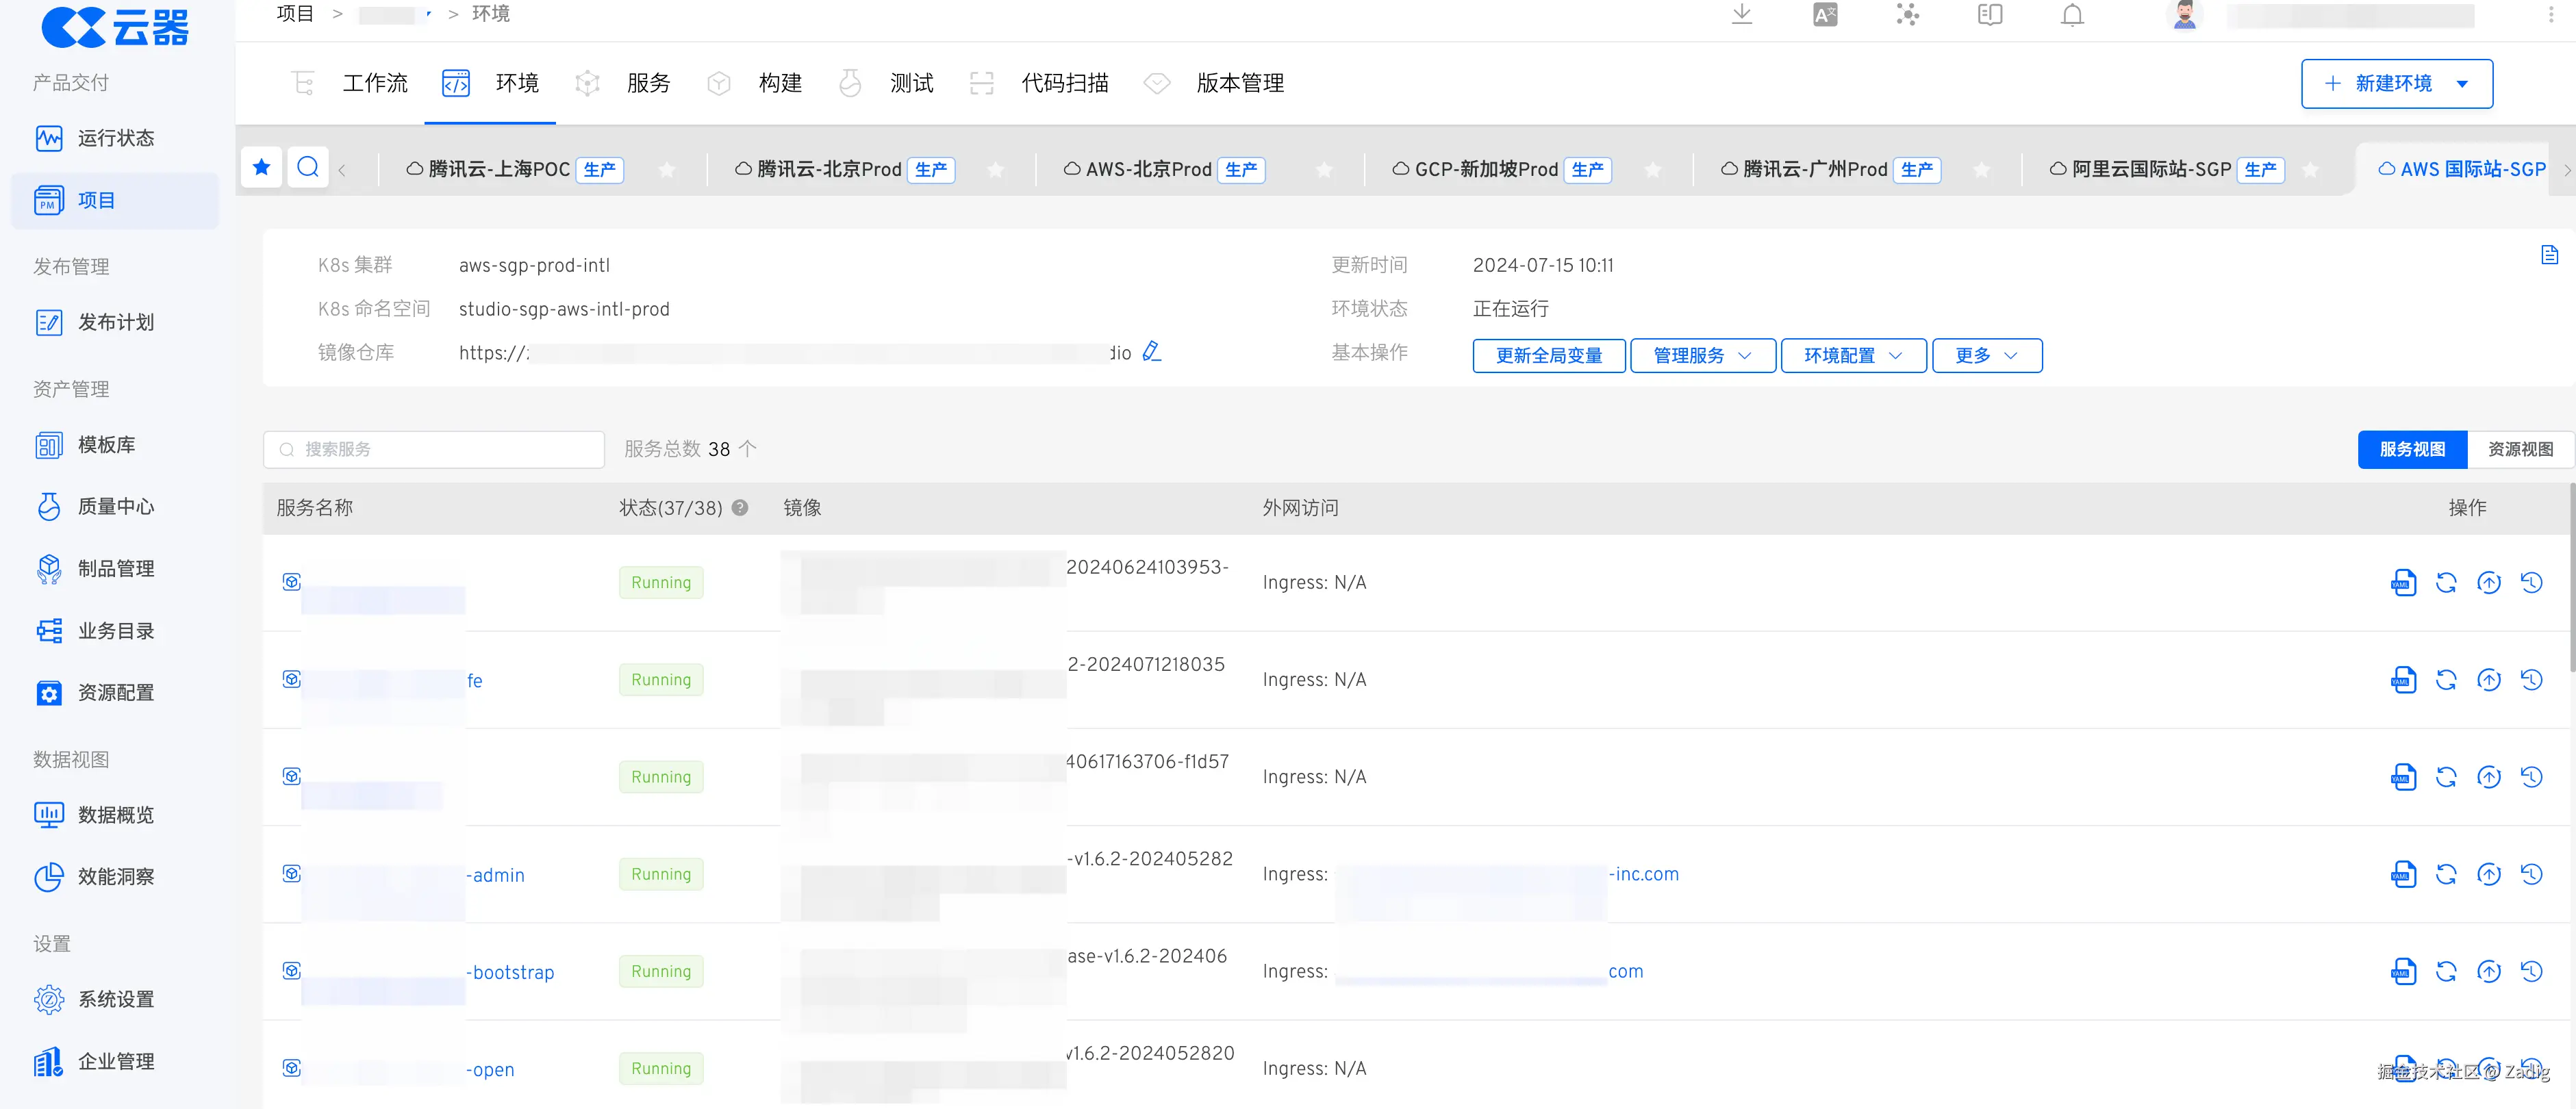
Task: Click history clock icon in -admin row
Action: (x=2531, y=874)
